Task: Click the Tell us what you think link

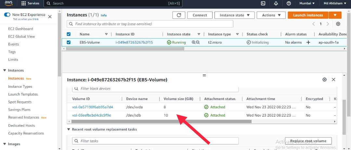Action: click(26, 19)
